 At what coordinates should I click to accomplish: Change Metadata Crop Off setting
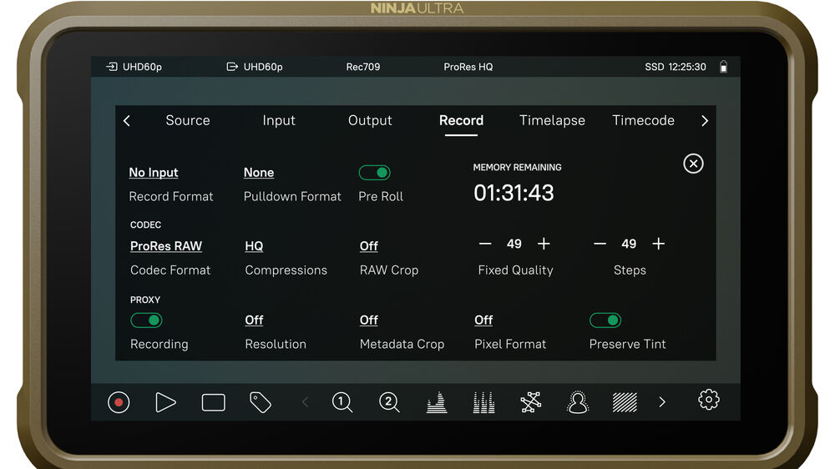click(x=368, y=320)
